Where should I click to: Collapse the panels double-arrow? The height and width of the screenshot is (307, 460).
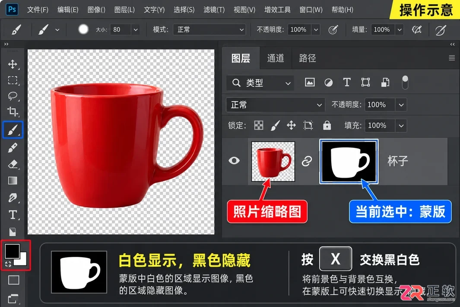[x=452, y=45]
